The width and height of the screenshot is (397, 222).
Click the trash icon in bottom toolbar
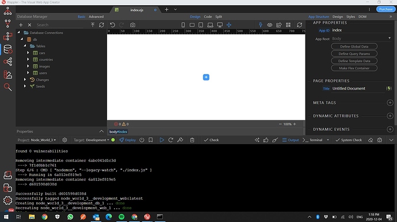pyautogui.click(x=192, y=140)
